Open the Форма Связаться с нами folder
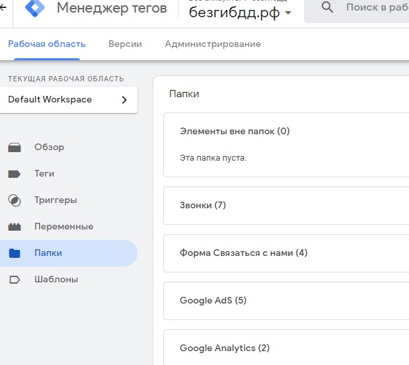The height and width of the screenshot is (365, 409). click(243, 253)
